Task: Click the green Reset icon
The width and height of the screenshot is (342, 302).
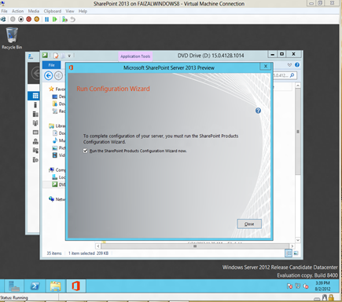Action: [55, 20]
